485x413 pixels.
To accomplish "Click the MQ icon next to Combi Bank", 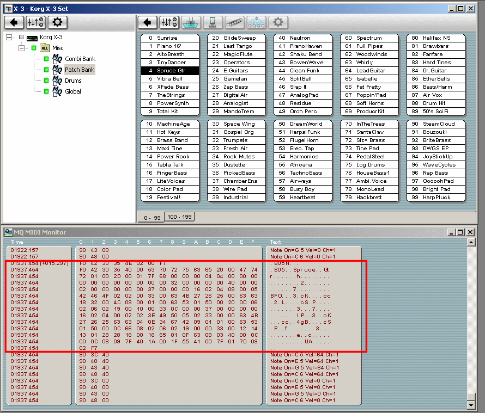I will click(57, 59).
